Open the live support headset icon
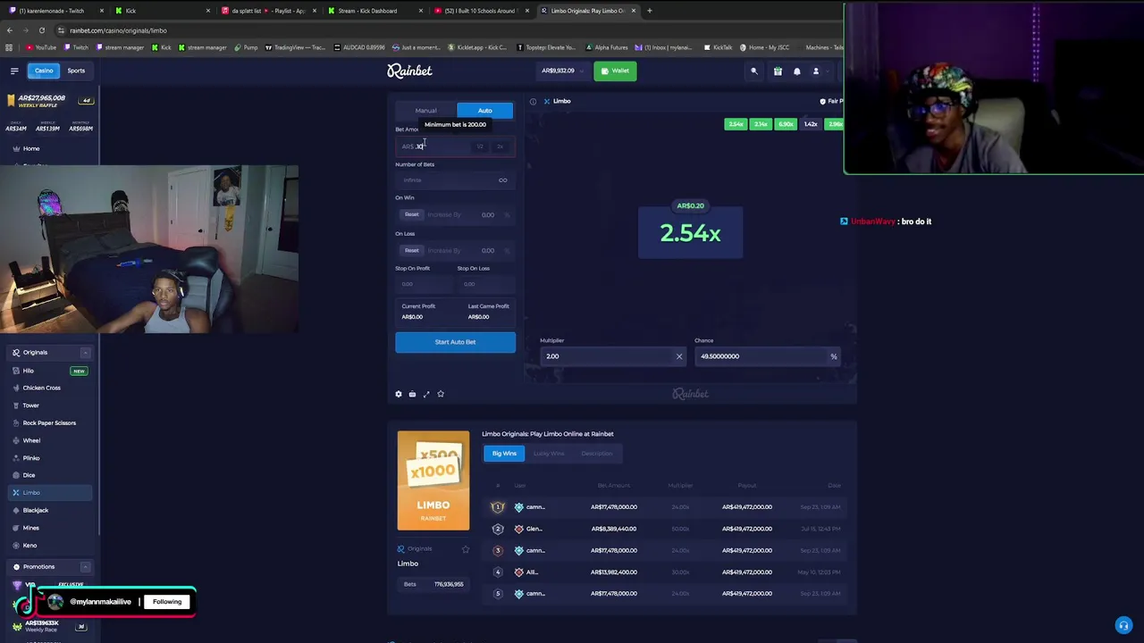The height and width of the screenshot is (643, 1144). 1123,625
